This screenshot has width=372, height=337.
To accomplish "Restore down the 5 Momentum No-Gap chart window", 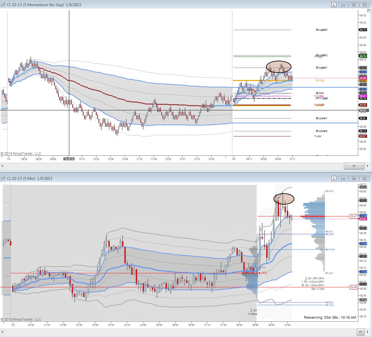I will coord(354,5).
